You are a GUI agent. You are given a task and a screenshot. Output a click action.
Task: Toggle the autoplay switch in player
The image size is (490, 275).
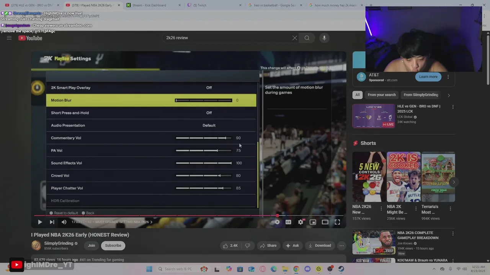(276, 222)
